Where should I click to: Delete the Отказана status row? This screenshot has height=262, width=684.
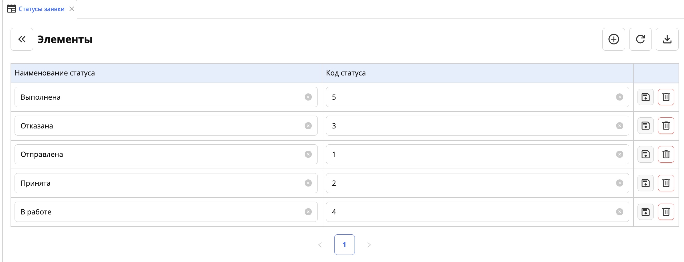pos(666,126)
